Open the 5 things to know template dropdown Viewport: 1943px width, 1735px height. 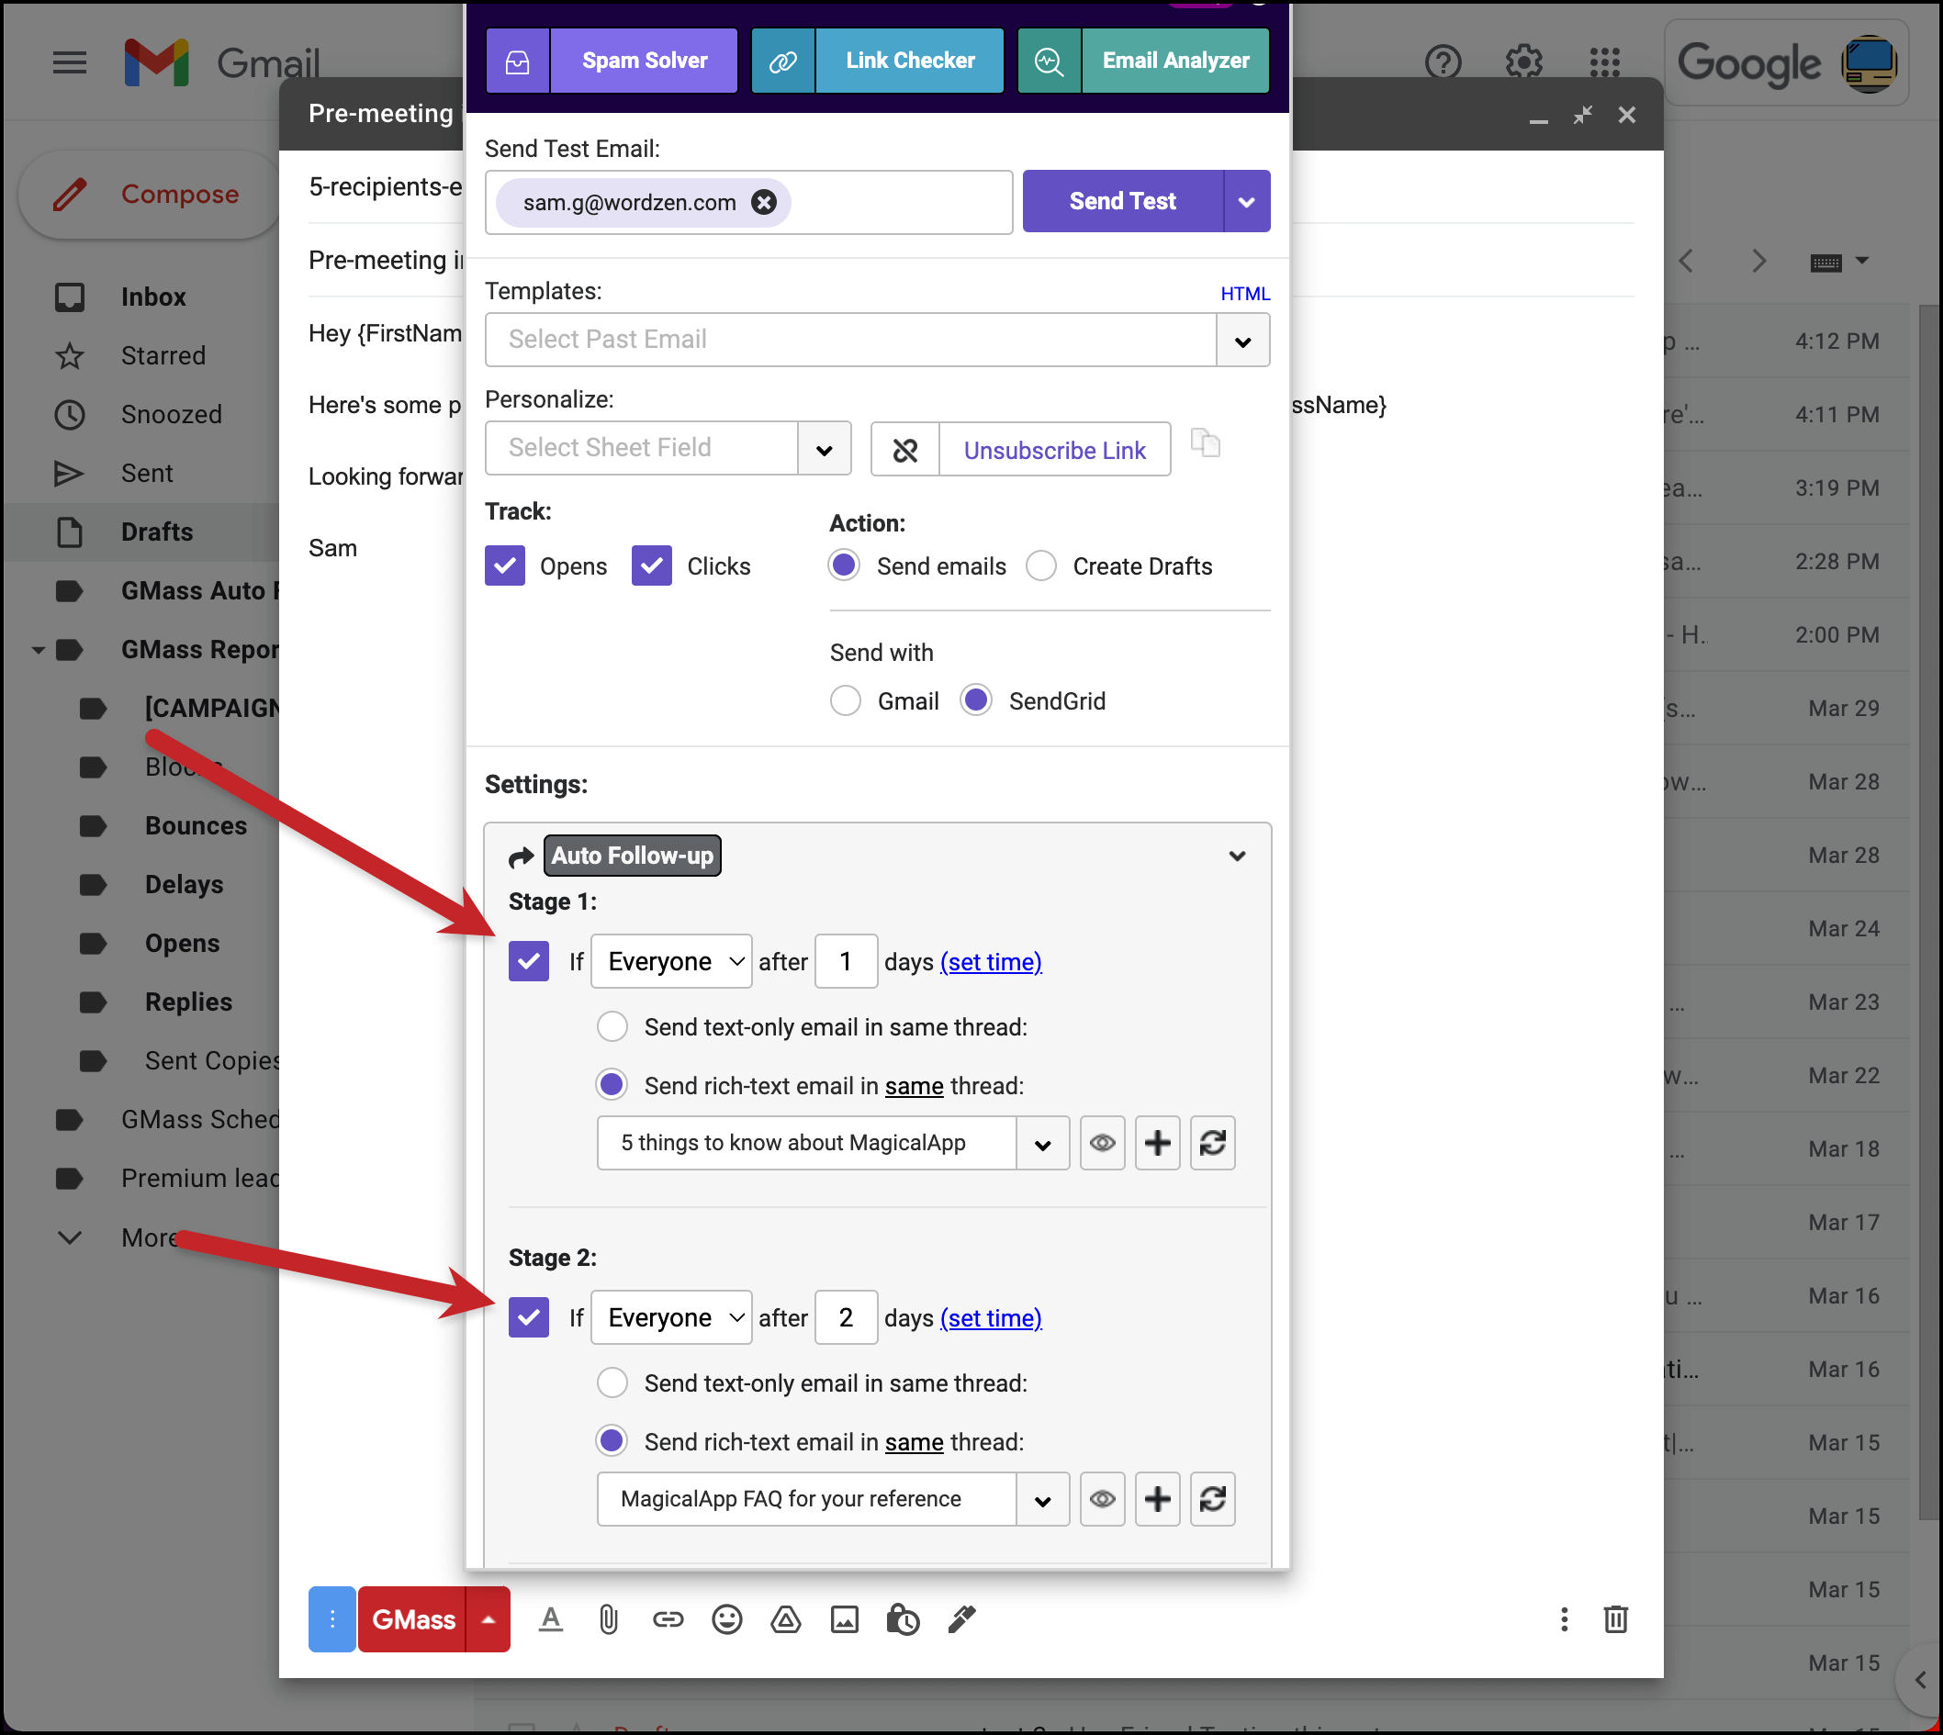[x=1042, y=1144]
